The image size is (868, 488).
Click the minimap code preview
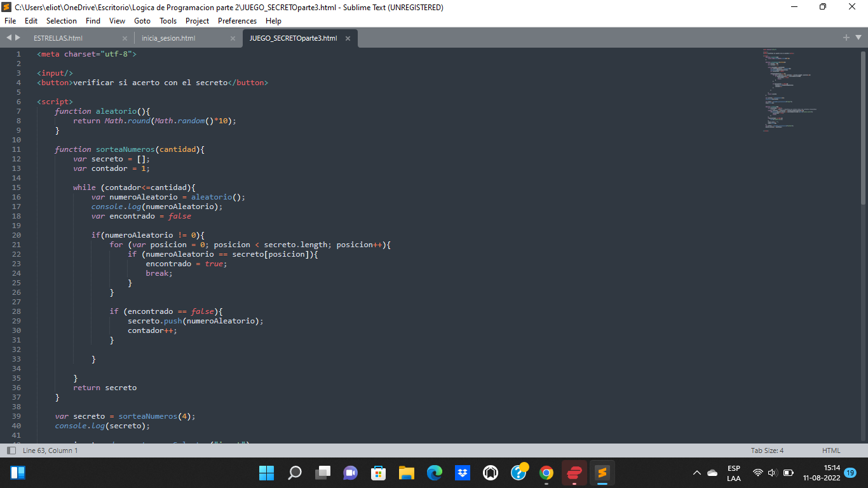click(790, 89)
